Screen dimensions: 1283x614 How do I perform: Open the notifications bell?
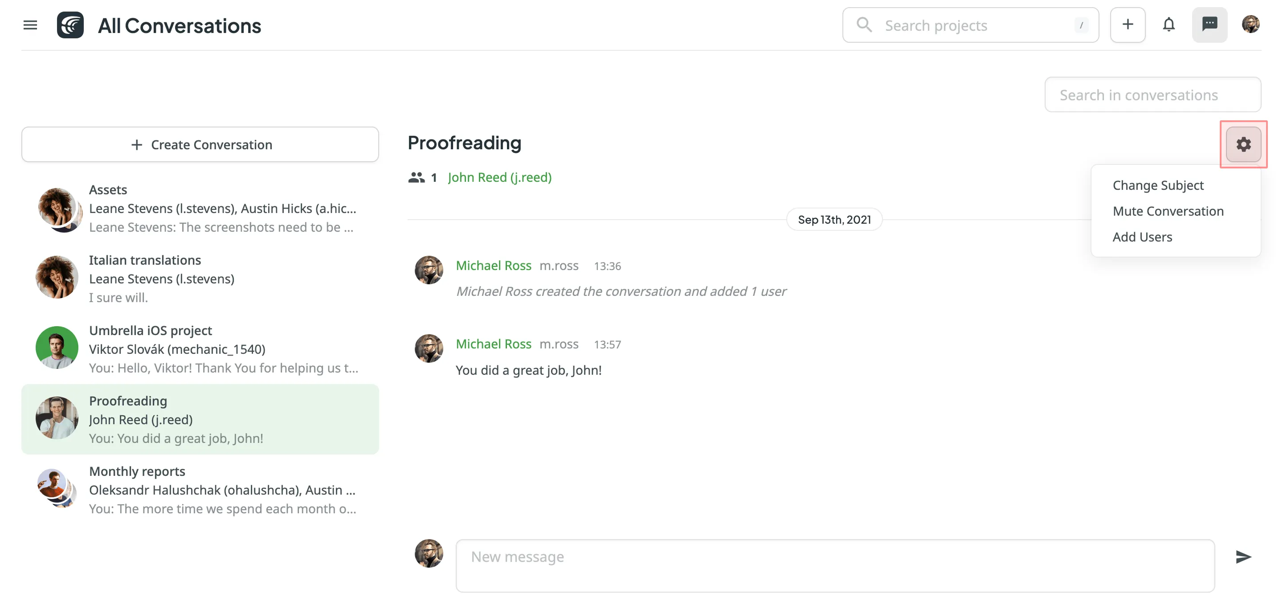1169,25
